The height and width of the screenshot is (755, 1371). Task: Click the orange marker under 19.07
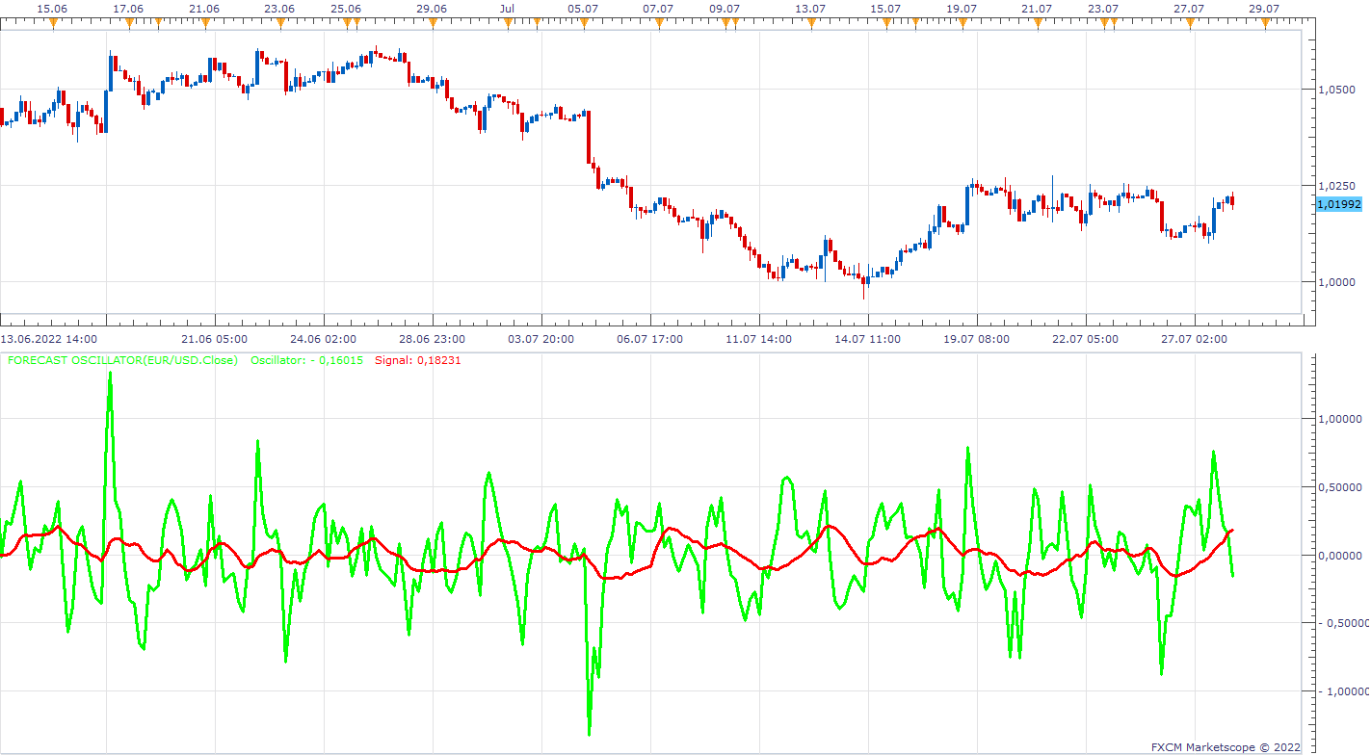[x=962, y=24]
